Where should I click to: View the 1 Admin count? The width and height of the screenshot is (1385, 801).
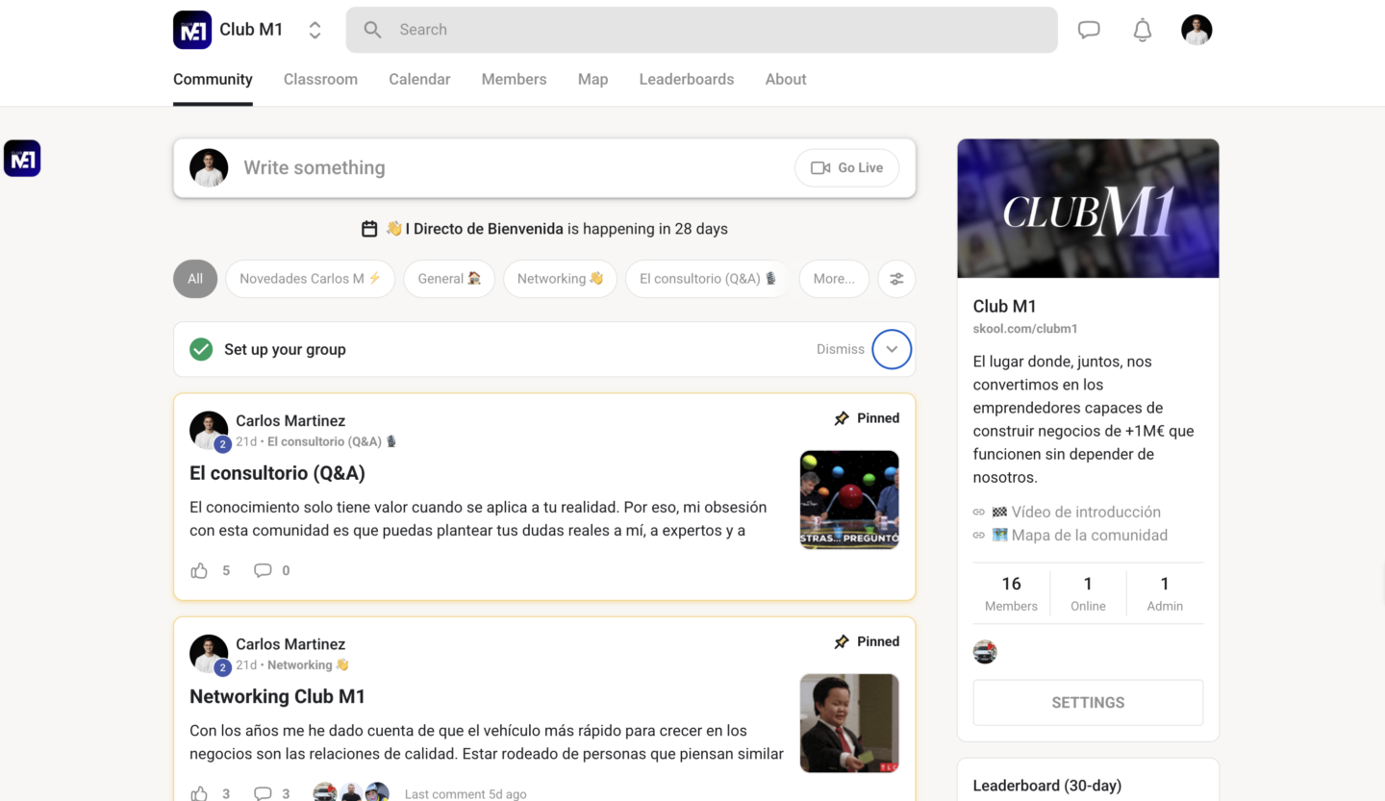point(1165,593)
